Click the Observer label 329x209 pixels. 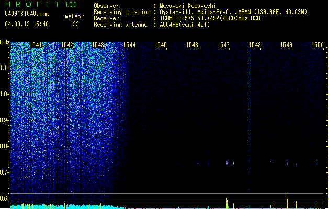click(x=106, y=6)
